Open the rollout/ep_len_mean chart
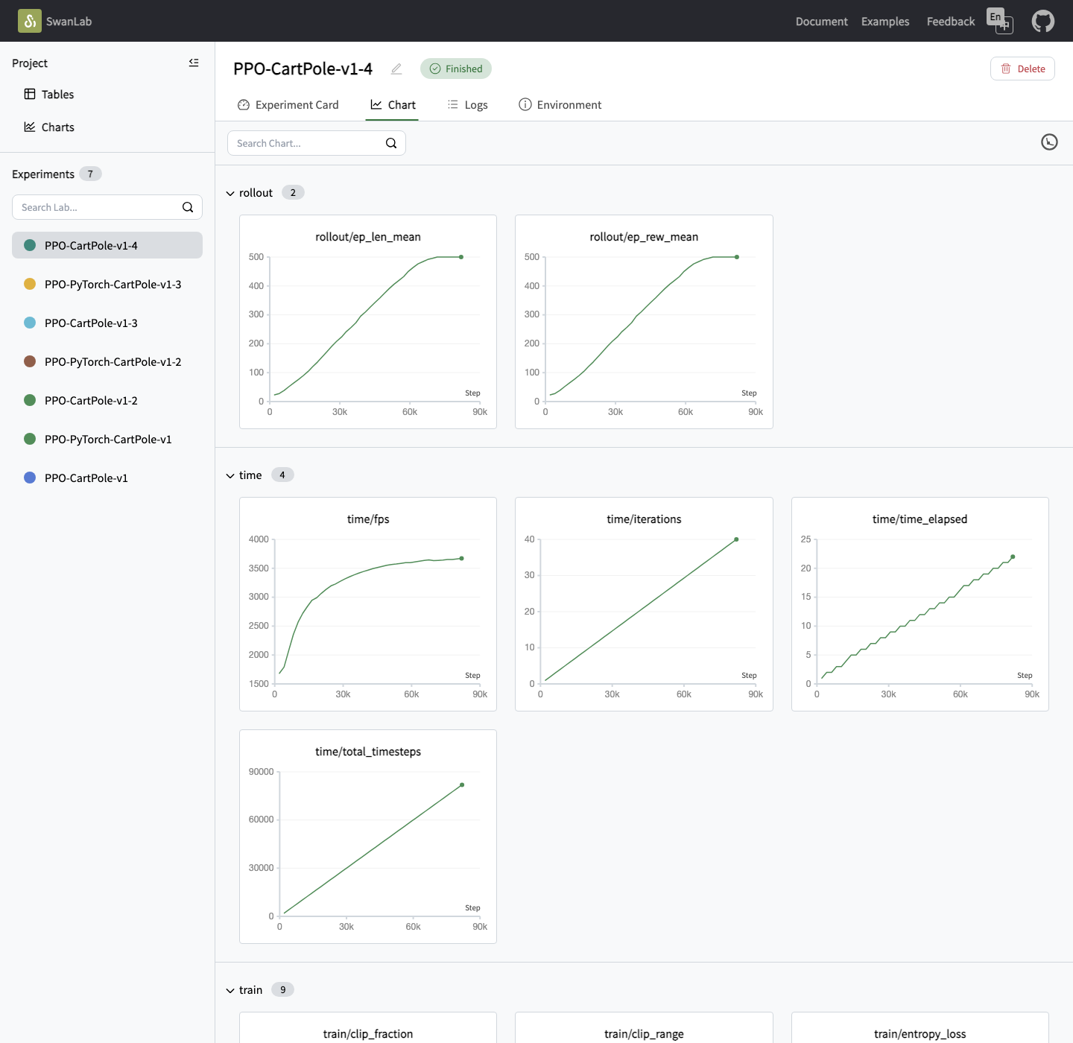 coord(368,322)
